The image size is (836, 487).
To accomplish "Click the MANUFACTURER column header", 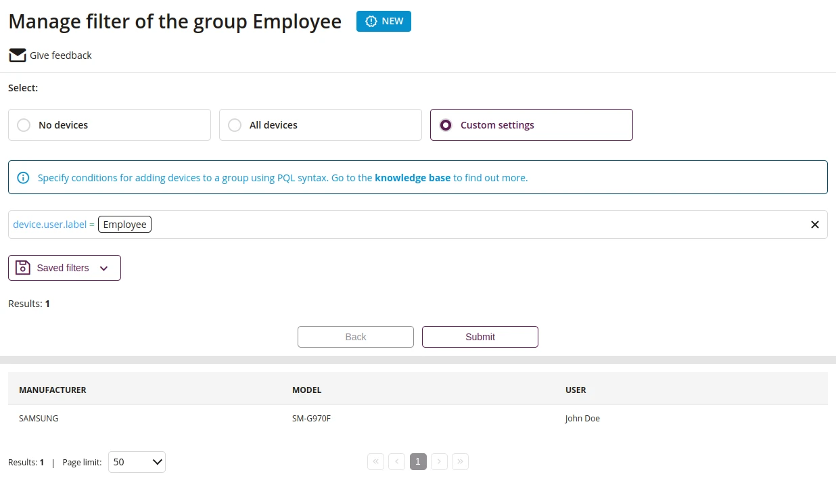I will (53, 390).
